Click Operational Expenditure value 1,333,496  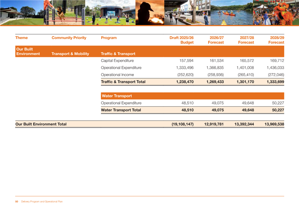(x=185, y=68)
